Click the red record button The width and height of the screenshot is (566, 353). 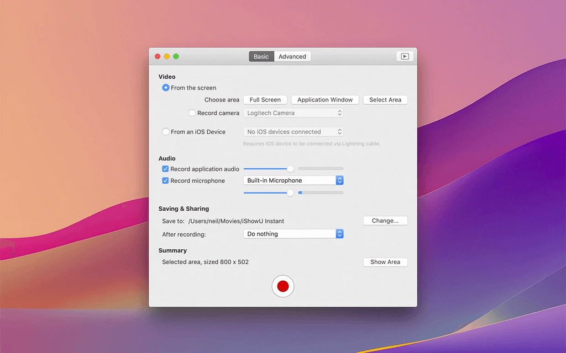point(283,286)
